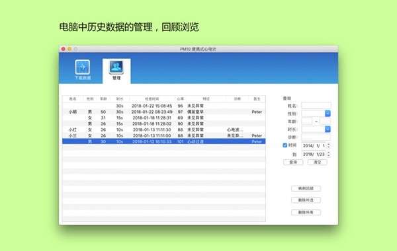The width and height of the screenshot is (397, 251).
Task: Select the 小明 record row
Action: [164, 112]
